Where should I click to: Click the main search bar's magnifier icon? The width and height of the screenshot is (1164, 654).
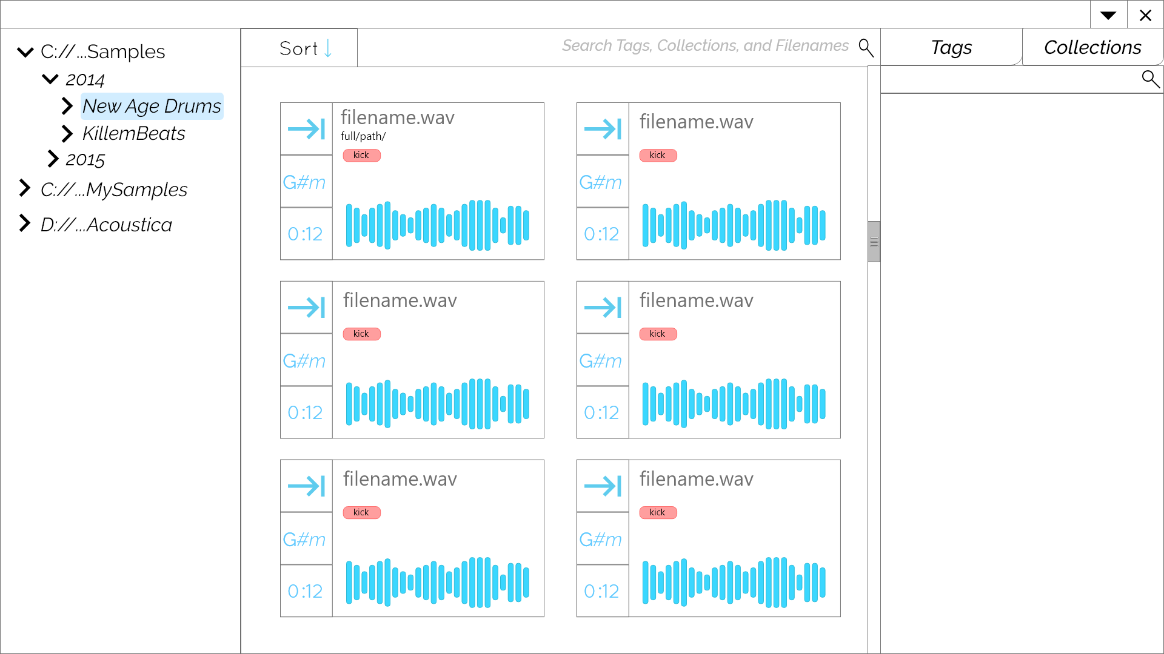[866, 47]
